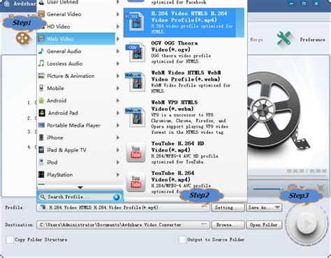The width and height of the screenshot is (331, 258).
Task: Expand the PlayStation submenu arrow
Action: pyautogui.click(x=118, y=174)
